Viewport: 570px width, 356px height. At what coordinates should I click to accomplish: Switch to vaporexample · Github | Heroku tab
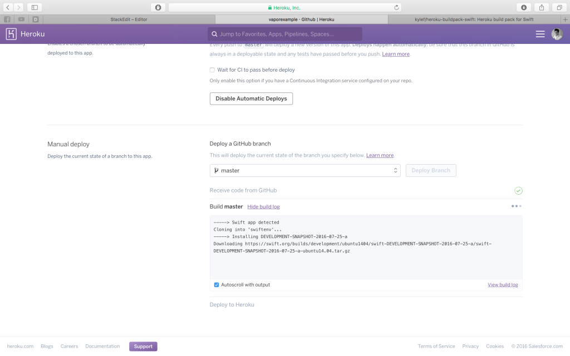301,19
